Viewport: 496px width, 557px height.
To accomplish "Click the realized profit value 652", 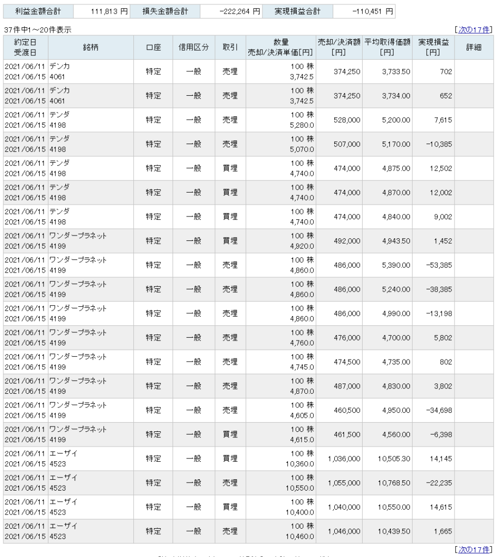I will [x=446, y=96].
